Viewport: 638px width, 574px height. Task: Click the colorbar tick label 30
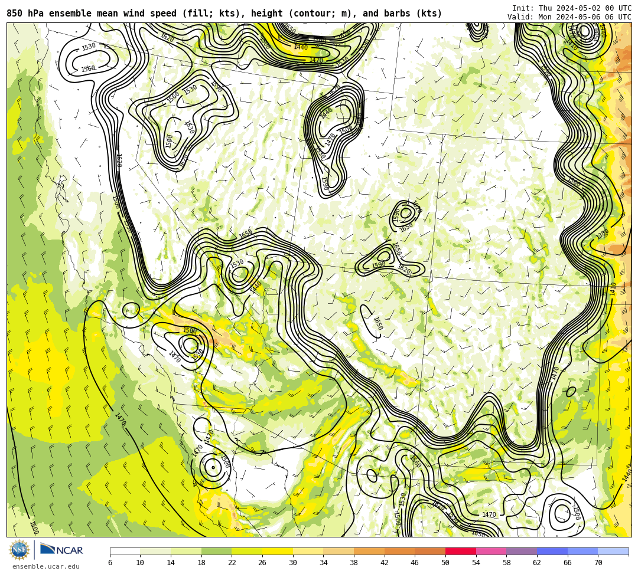tap(293, 563)
